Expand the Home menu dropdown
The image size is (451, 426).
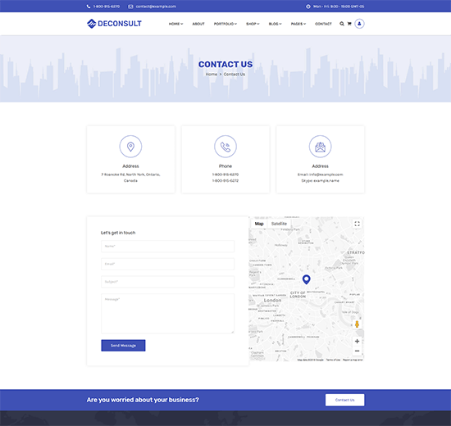175,24
